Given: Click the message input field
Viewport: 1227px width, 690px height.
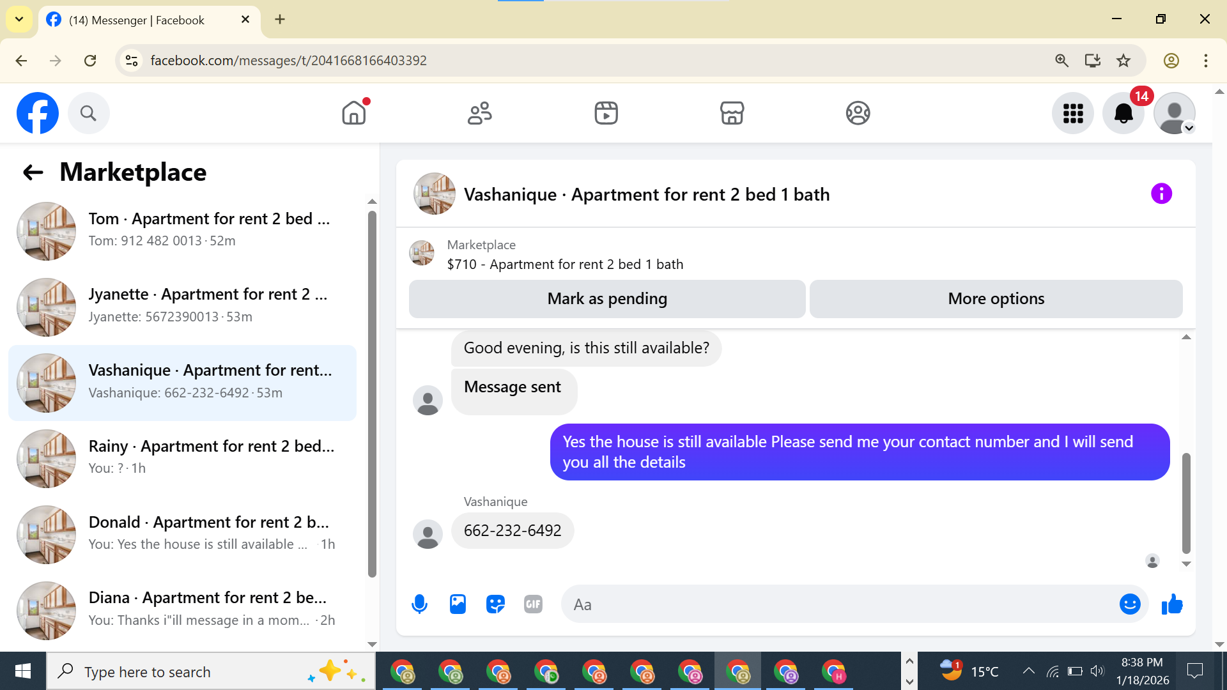Looking at the screenshot, I should (x=837, y=604).
